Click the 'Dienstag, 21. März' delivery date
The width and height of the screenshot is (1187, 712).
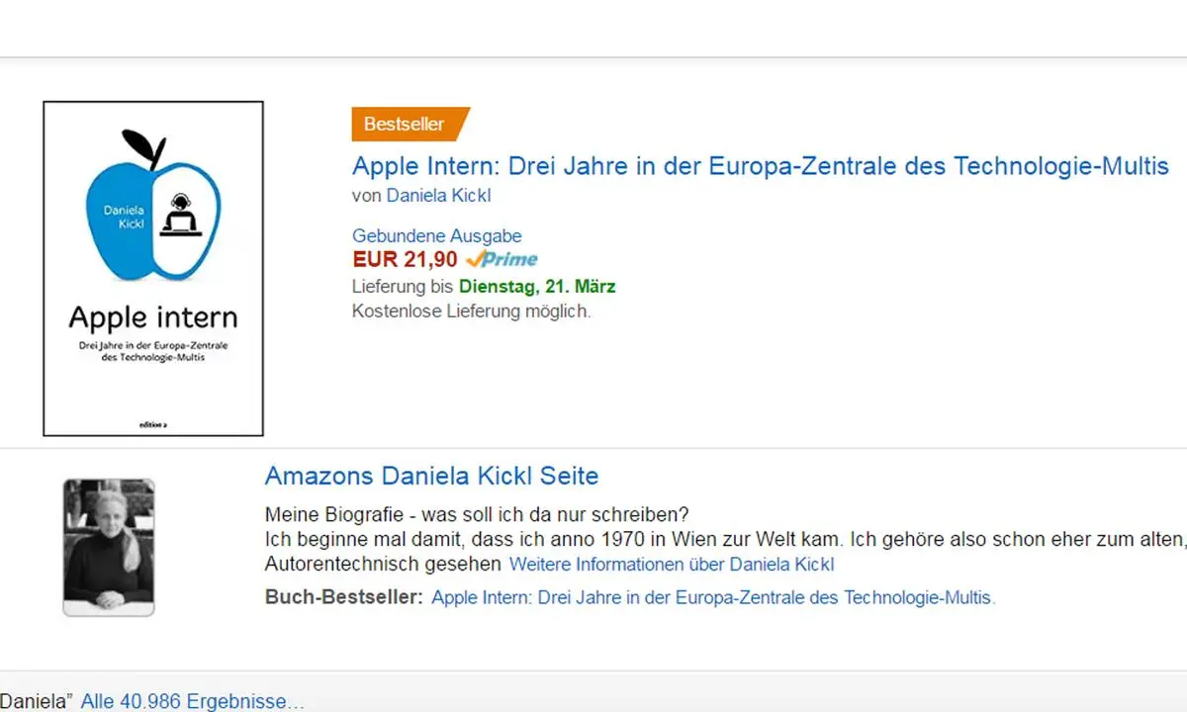tap(537, 287)
